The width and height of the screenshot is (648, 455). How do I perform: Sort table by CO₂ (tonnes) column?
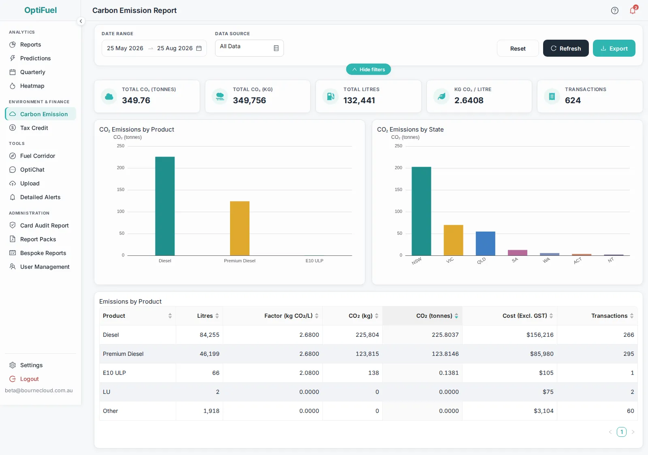coord(422,316)
